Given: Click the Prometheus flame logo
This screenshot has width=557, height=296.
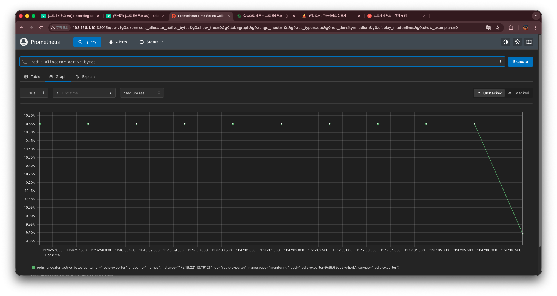Looking at the screenshot, I should click(x=24, y=42).
